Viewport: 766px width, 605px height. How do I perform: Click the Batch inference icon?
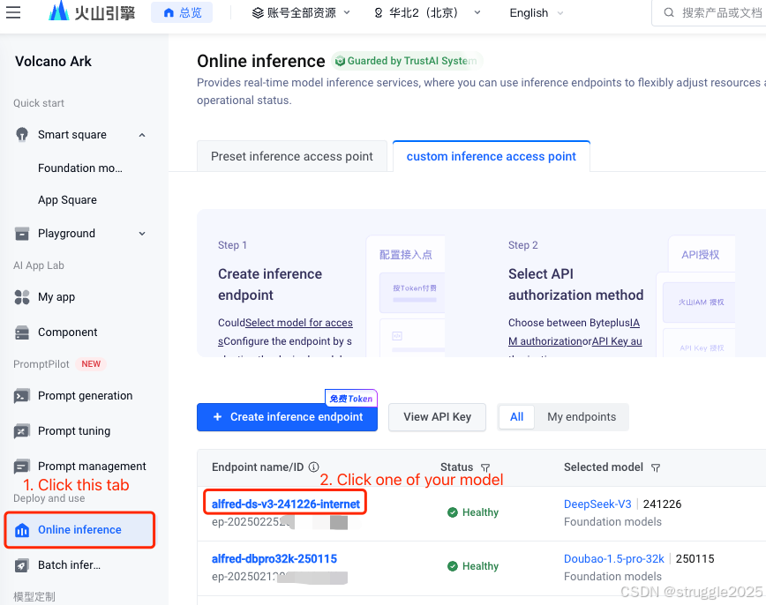point(21,565)
